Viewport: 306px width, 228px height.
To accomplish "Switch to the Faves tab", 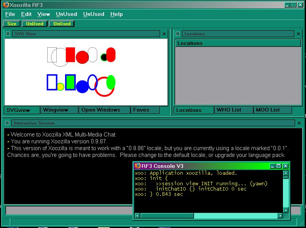I will pos(145,110).
